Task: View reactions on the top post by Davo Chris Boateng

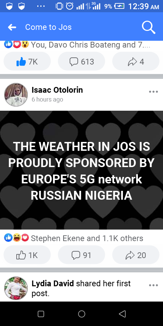Action: pos(77,45)
